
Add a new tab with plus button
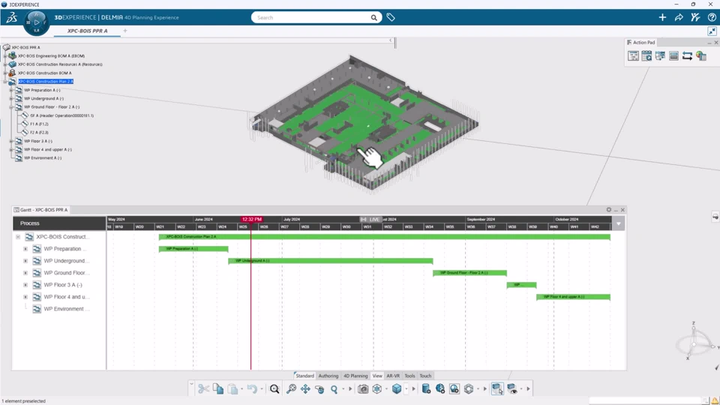pyautogui.click(x=125, y=31)
